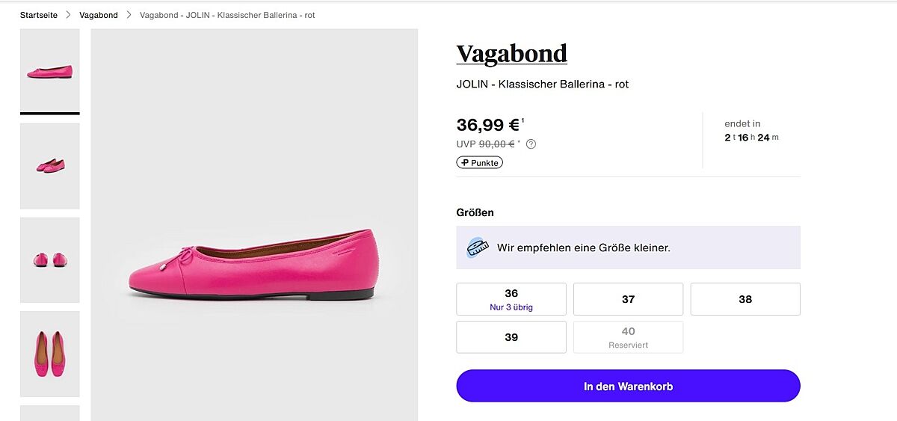Select size 38
Screen dimensions: 897x421
pos(745,299)
